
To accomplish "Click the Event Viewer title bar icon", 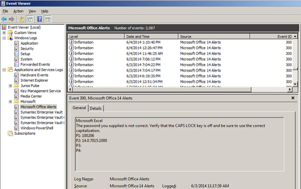I will tap(3, 4).
